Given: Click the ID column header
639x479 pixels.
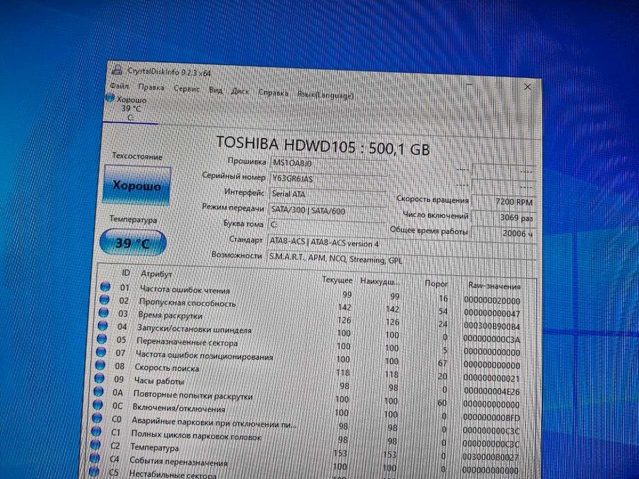Looking at the screenshot, I should click(126, 272).
